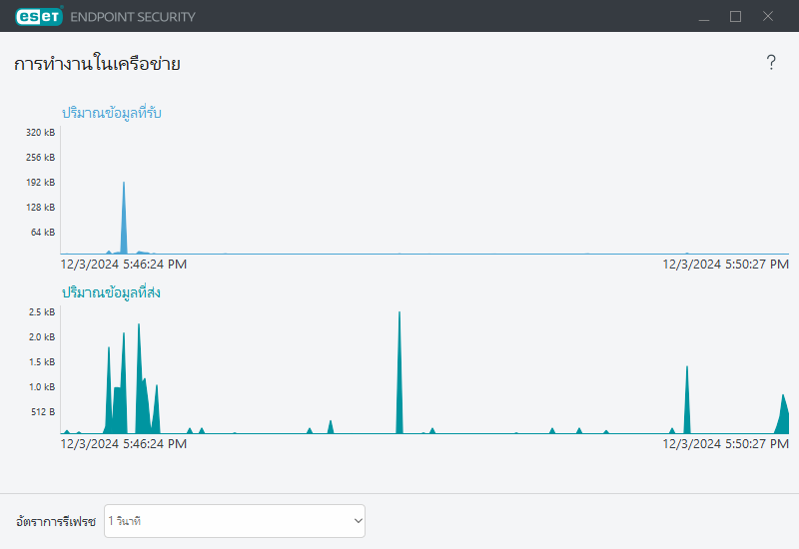Maximize the ESET Endpoint Security window

coord(735,16)
